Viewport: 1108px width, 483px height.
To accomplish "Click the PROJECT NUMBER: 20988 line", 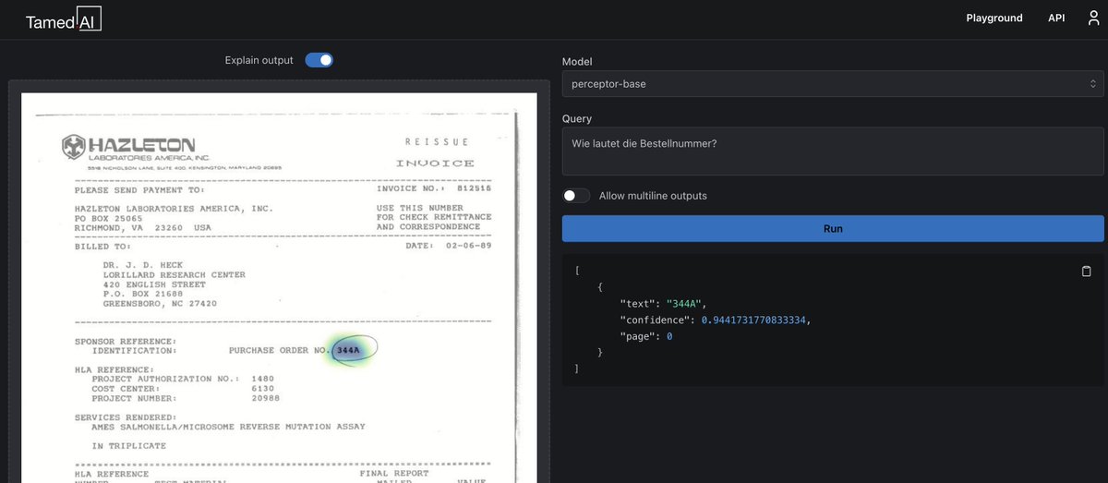I will click(186, 398).
